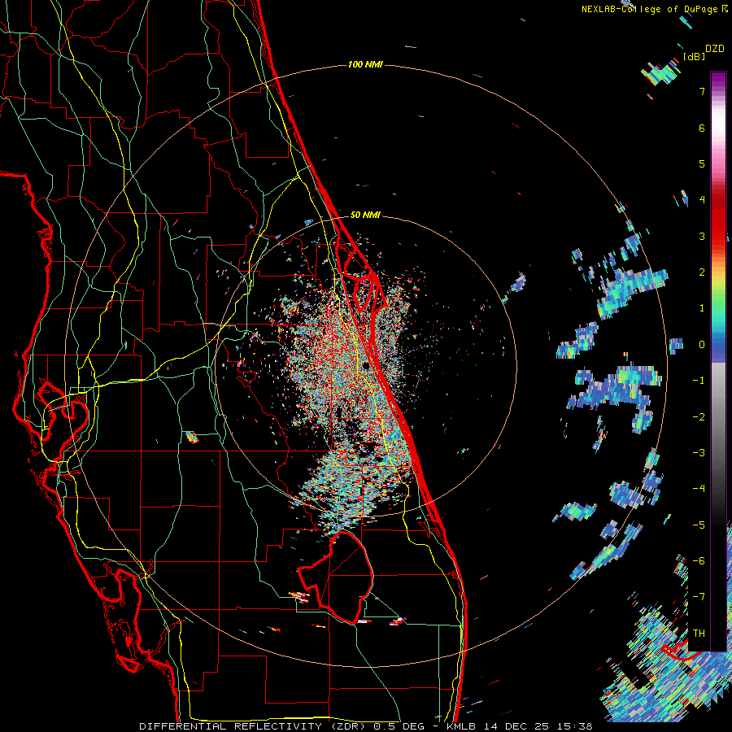Click the 4 value on color scale

pyautogui.click(x=702, y=200)
